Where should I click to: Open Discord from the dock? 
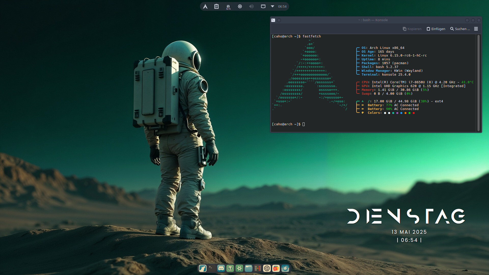pos(221,268)
